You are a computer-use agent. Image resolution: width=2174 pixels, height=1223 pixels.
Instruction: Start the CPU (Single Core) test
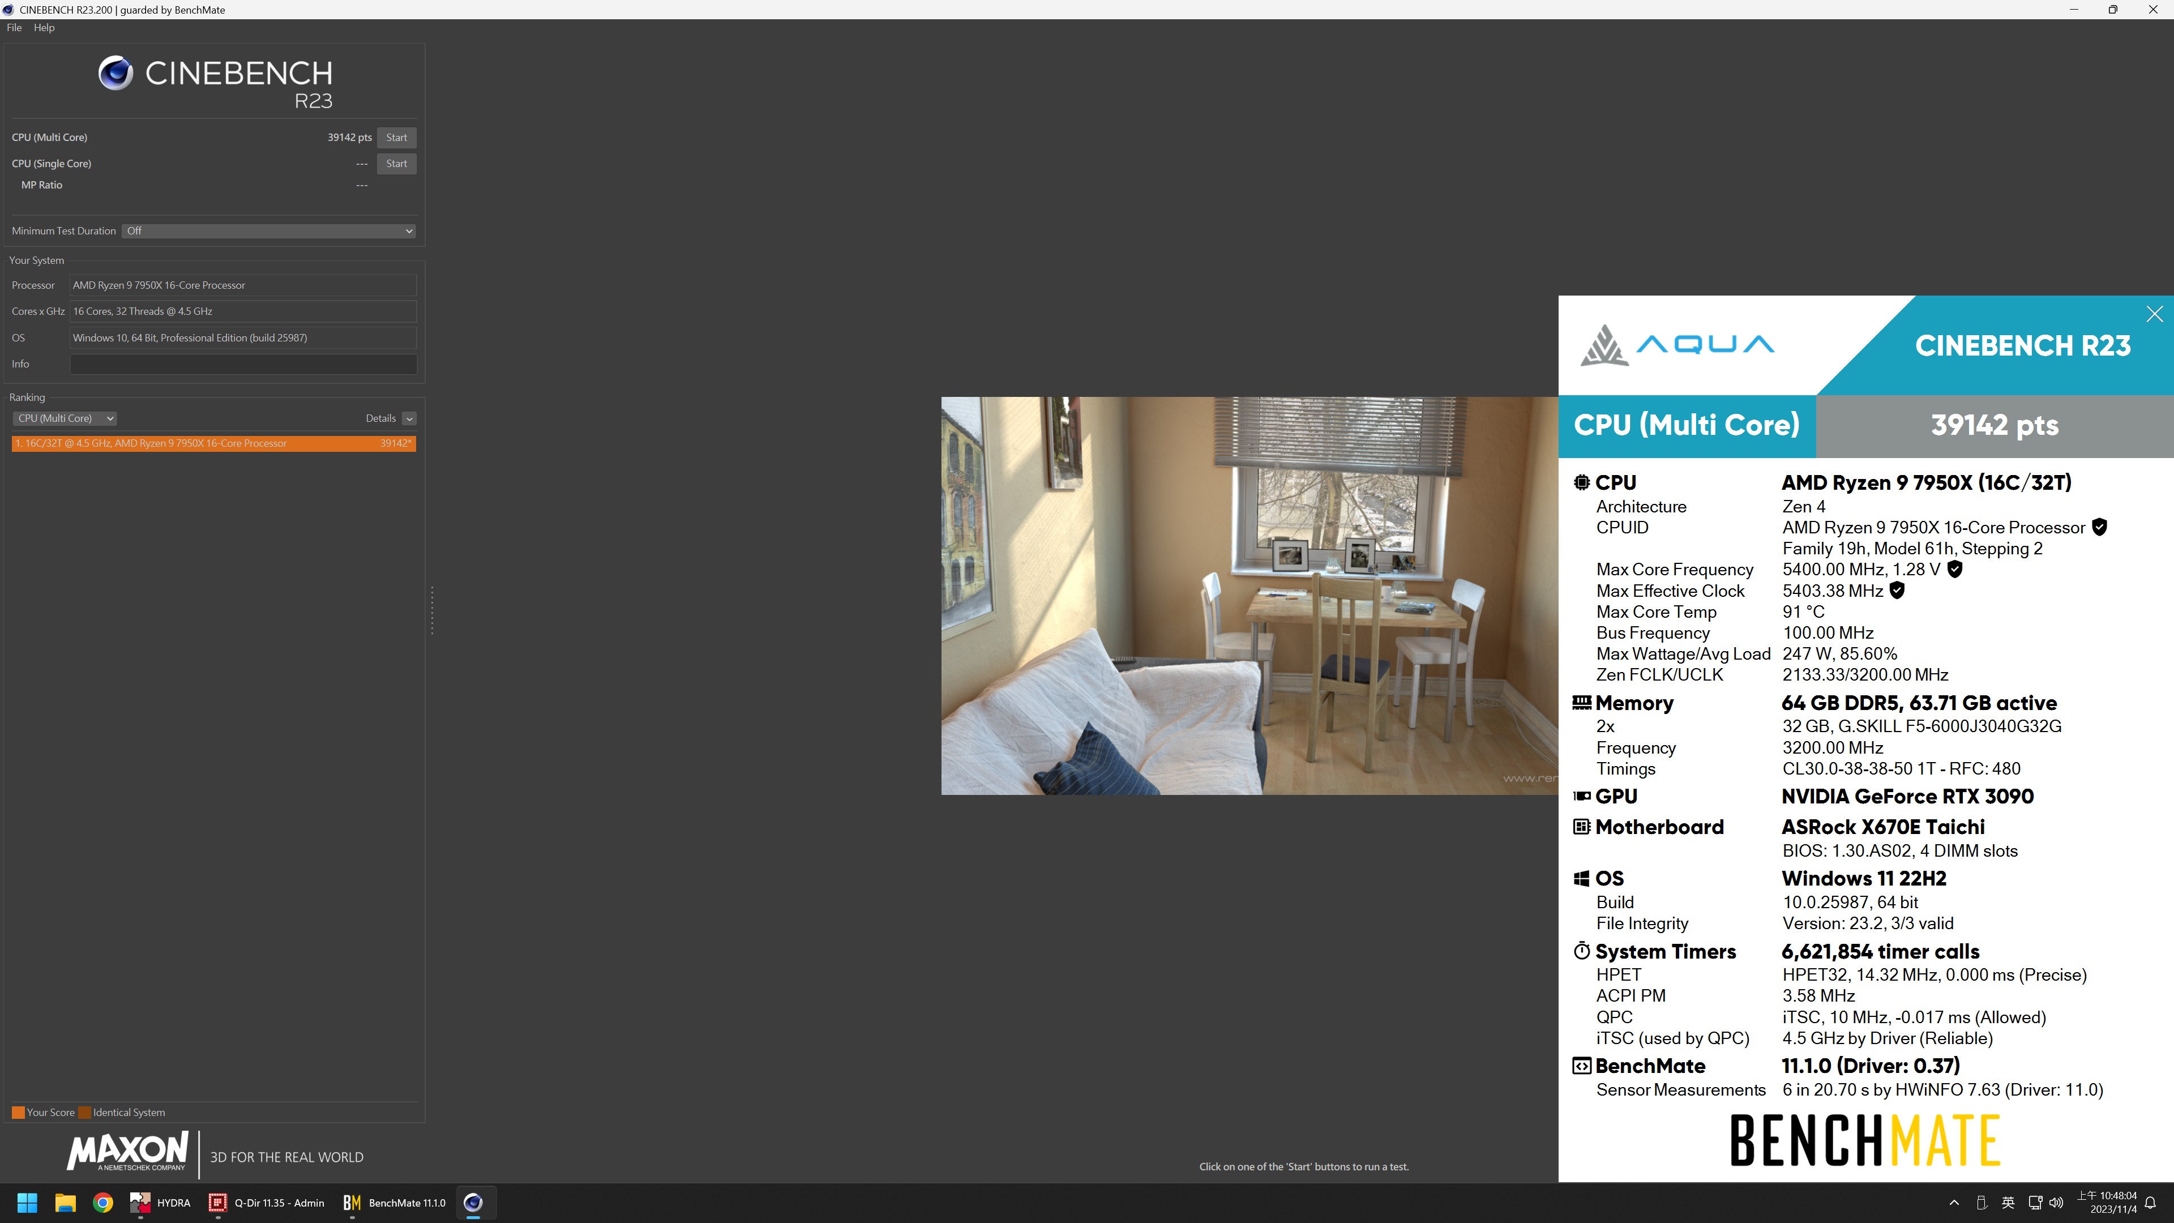(x=396, y=164)
